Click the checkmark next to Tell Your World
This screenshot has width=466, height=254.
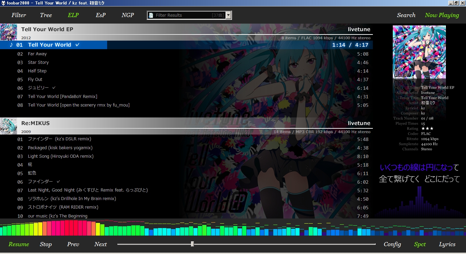pyautogui.click(x=77, y=45)
